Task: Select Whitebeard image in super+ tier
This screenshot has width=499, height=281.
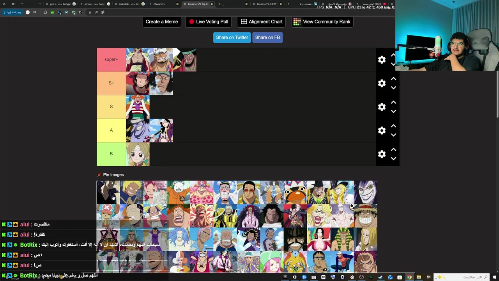Action: (x=138, y=60)
